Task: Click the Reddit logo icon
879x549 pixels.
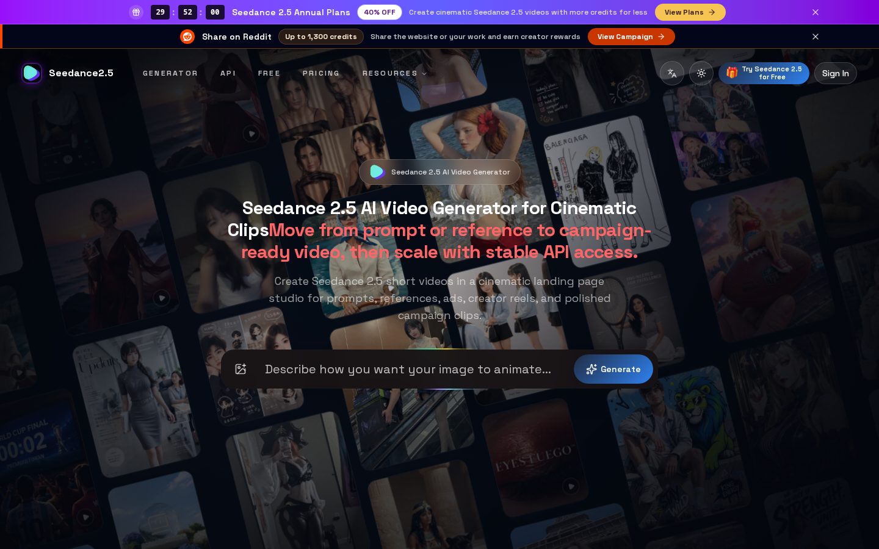Action: point(187,37)
